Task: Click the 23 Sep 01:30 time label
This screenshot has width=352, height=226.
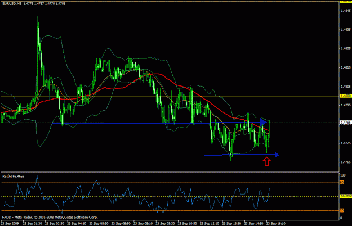Action: 32,224
